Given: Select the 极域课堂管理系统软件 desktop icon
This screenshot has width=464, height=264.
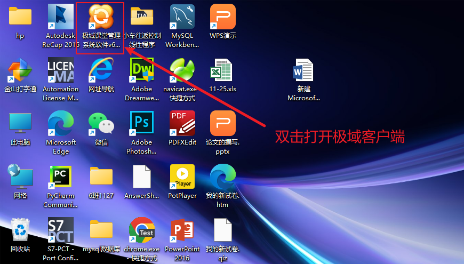Looking at the screenshot, I should (101, 17).
